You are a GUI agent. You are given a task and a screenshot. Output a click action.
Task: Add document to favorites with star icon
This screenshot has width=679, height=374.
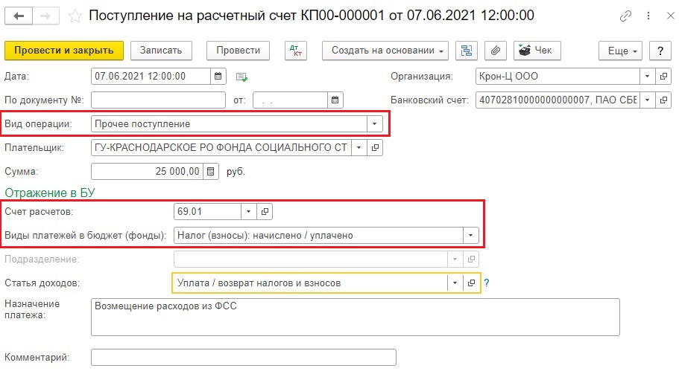click(75, 16)
